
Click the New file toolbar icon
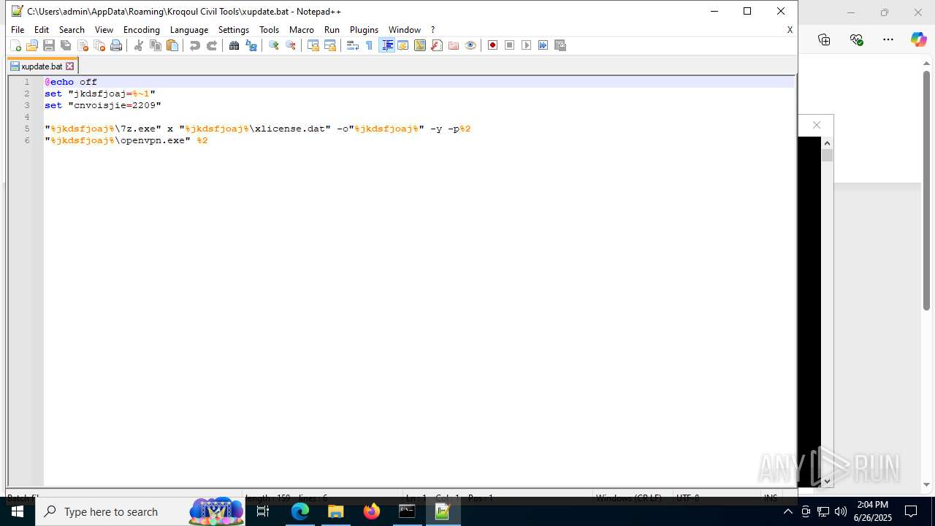pos(15,45)
